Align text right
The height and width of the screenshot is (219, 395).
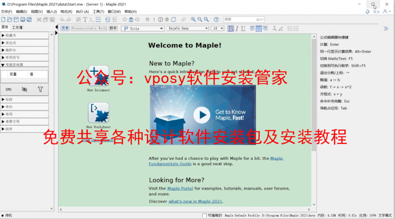(265, 29)
